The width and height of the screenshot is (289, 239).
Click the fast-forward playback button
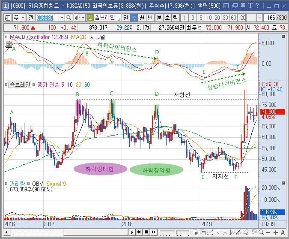click(154, 232)
